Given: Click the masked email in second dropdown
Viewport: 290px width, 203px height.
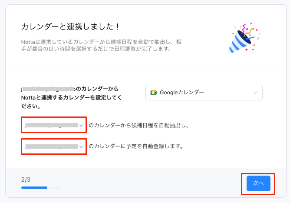Looking at the screenshot, I should [51, 146].
